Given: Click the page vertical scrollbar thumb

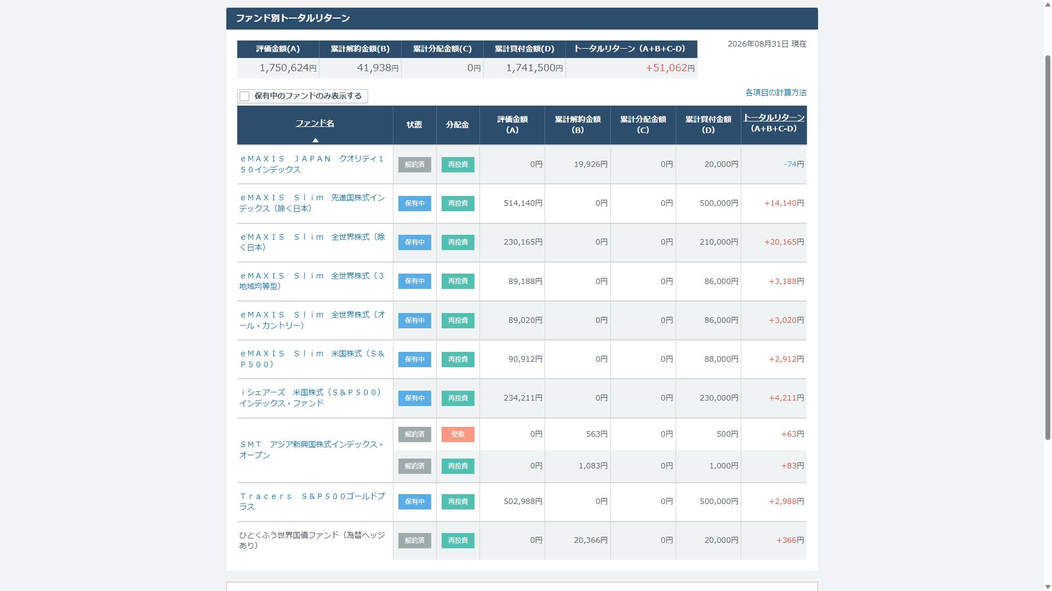Looking at the screenshot, I should [x=1048, y=246].
